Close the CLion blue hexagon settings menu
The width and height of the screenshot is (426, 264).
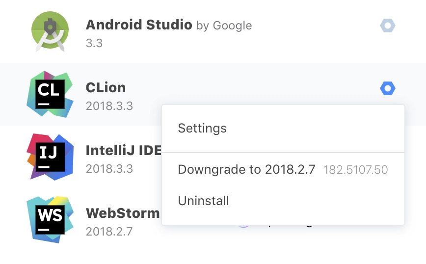pos(387,88)
